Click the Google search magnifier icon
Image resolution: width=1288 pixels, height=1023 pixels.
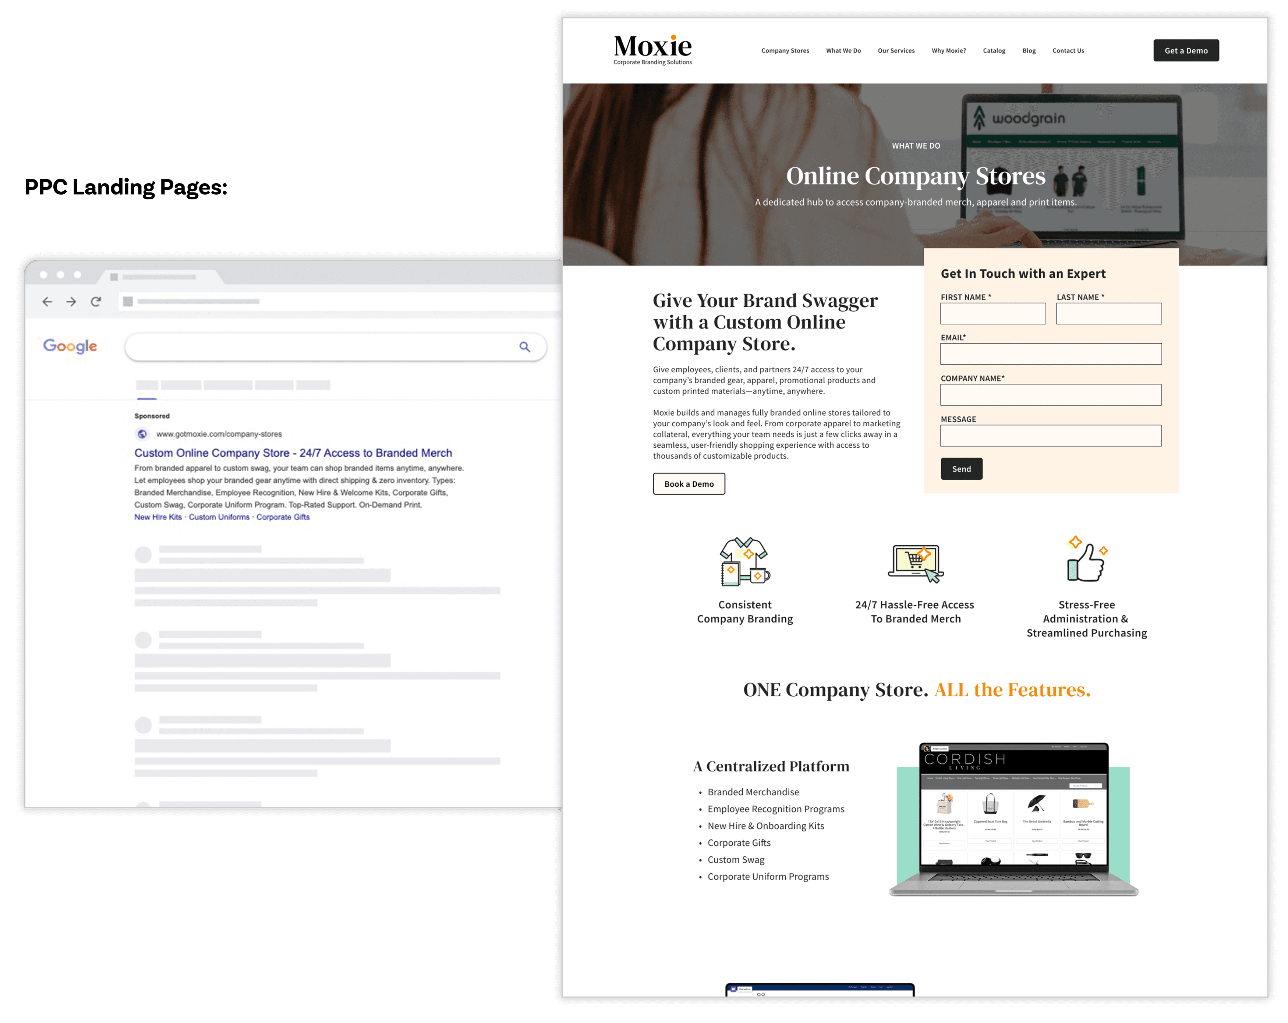524,347
